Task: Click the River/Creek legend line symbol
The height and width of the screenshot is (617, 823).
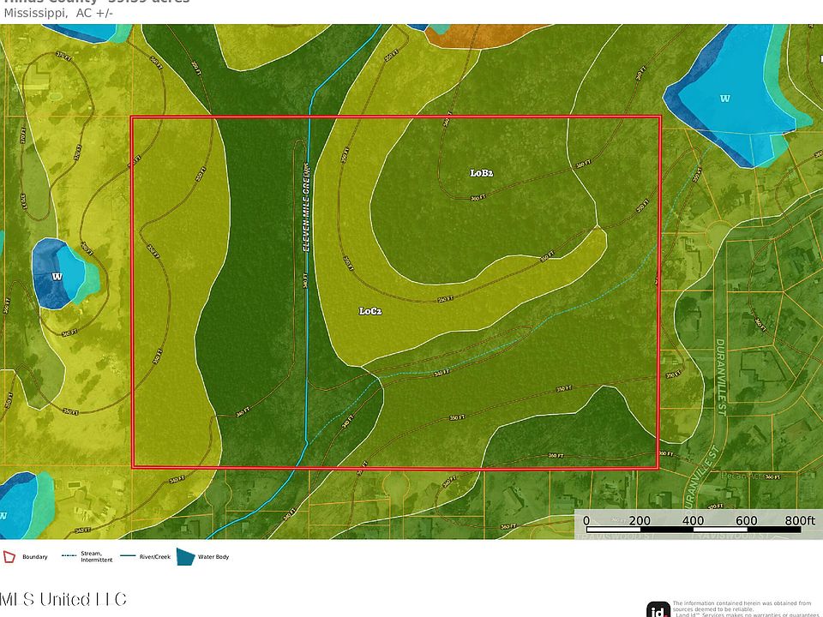Action: pos(128,556)
